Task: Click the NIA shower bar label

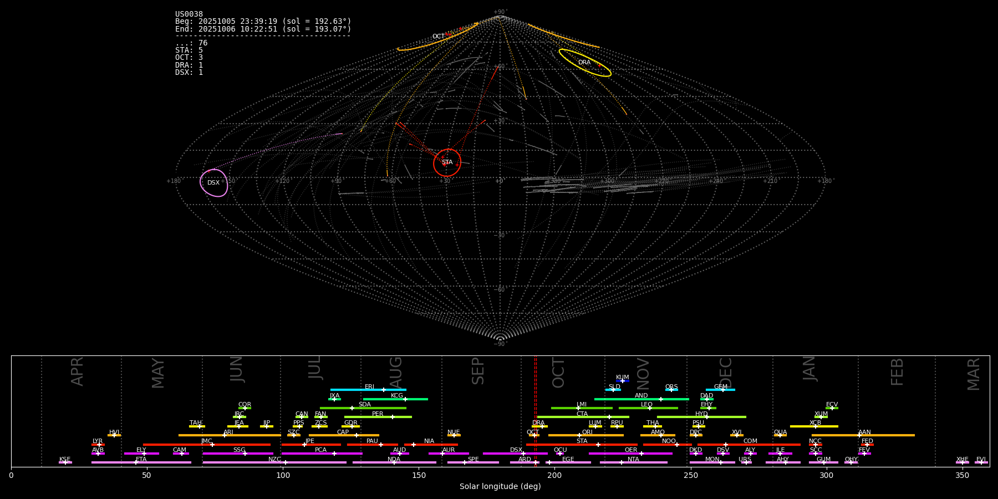Action: point(429,441)
